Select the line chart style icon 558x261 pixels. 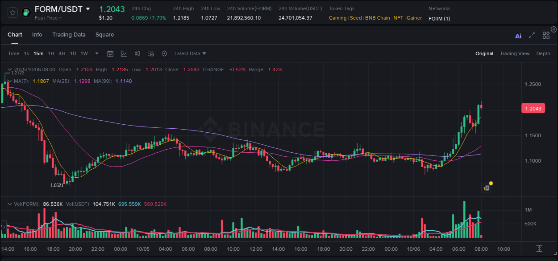tap(124, 53)
